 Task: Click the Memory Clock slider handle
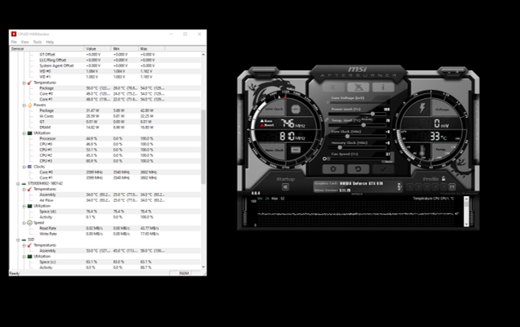340,148
